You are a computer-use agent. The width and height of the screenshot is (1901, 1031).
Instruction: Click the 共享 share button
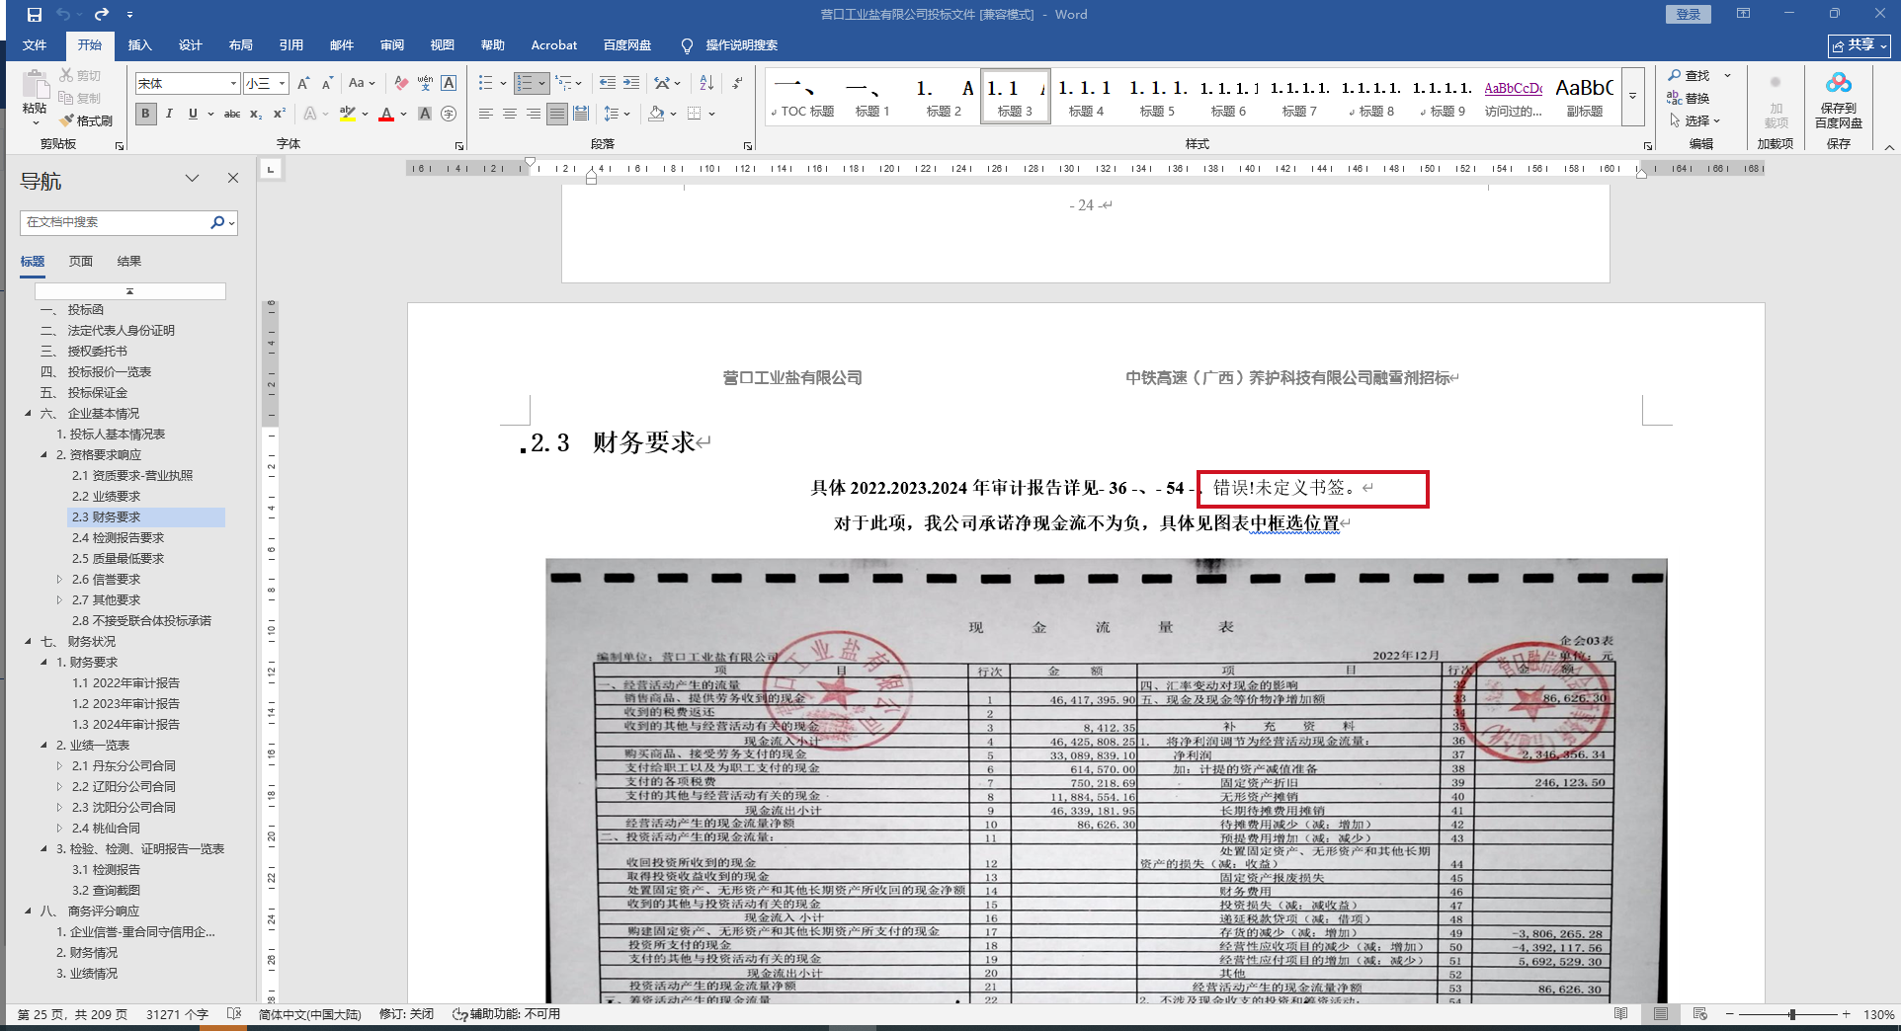(x=1860, y=45)
